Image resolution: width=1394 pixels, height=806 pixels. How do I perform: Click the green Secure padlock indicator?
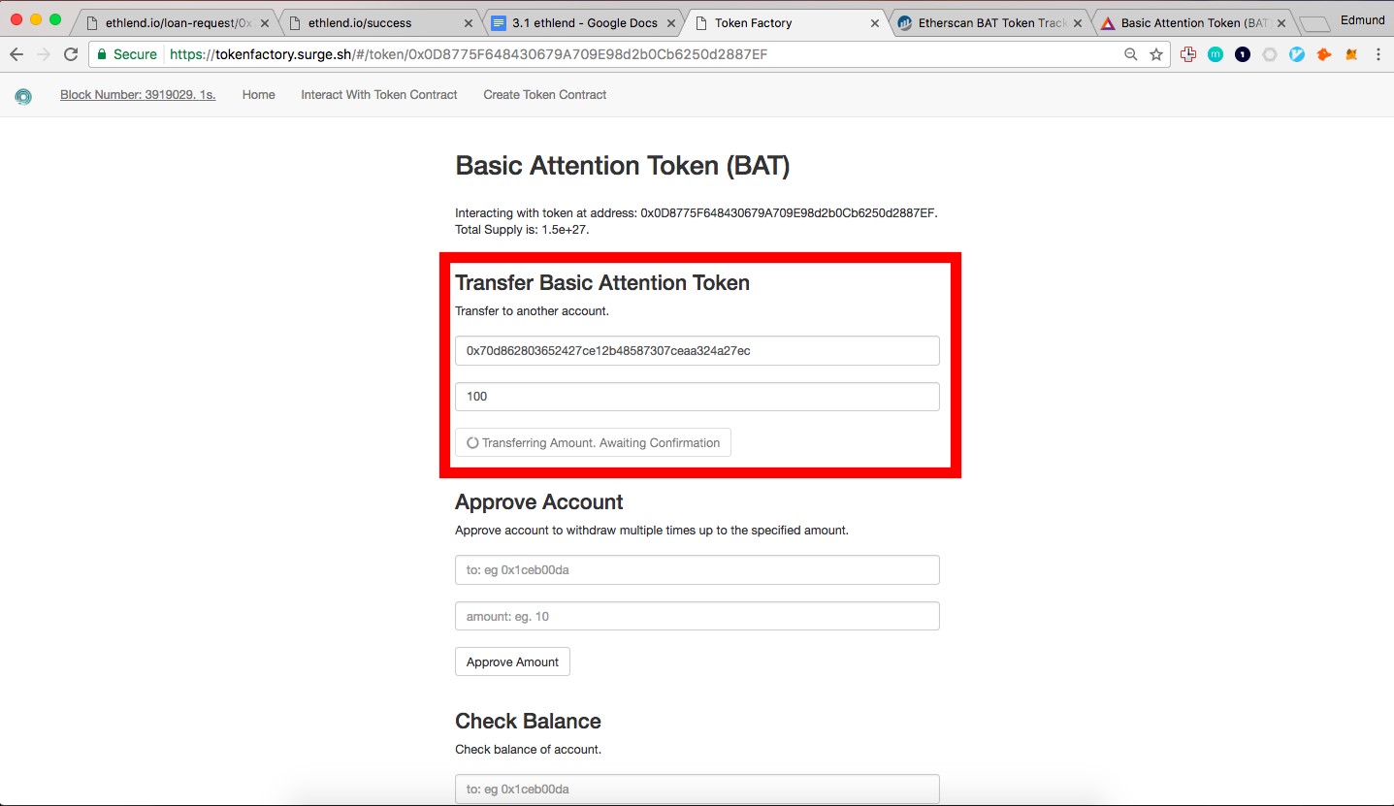(127, 54)
